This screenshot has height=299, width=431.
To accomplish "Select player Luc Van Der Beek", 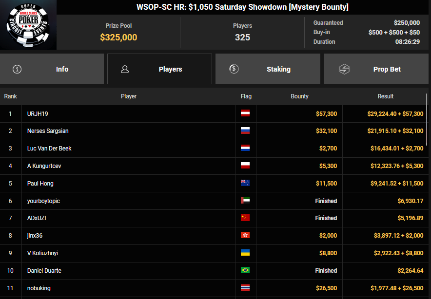I will point(49,149).
